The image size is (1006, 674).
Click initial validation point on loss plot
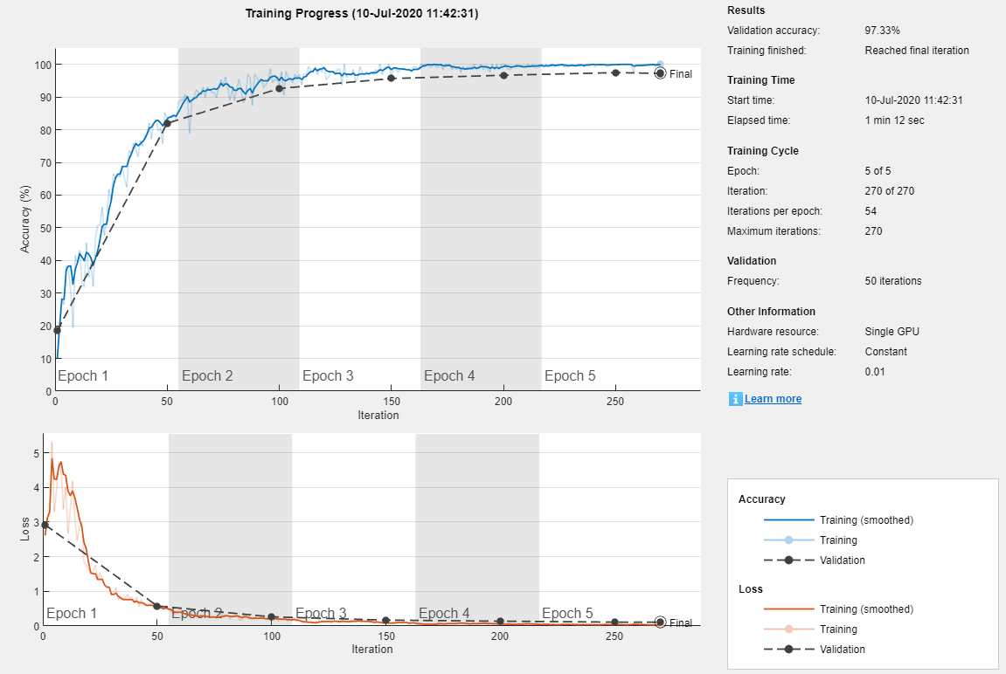point(45,525)
